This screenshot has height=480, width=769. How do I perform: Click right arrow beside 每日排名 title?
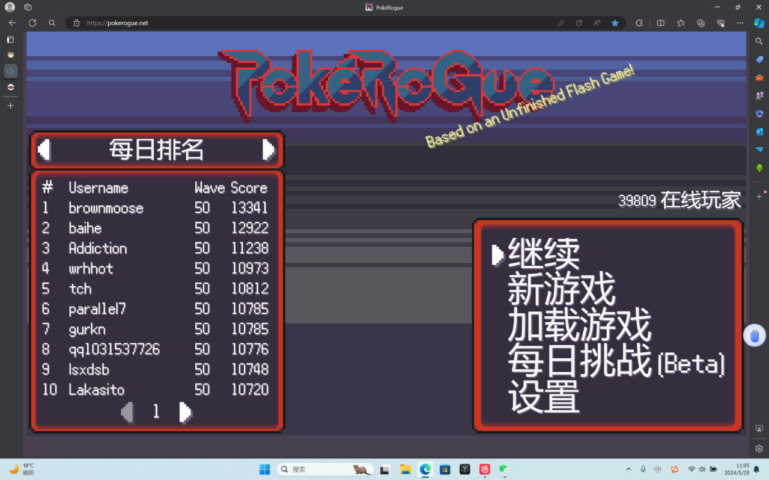point(269,149)
